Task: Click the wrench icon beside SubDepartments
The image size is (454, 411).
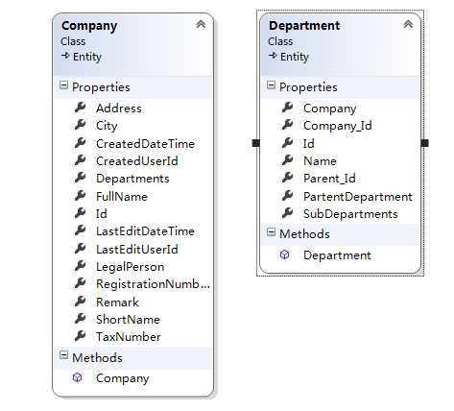Action: [287, 213]
